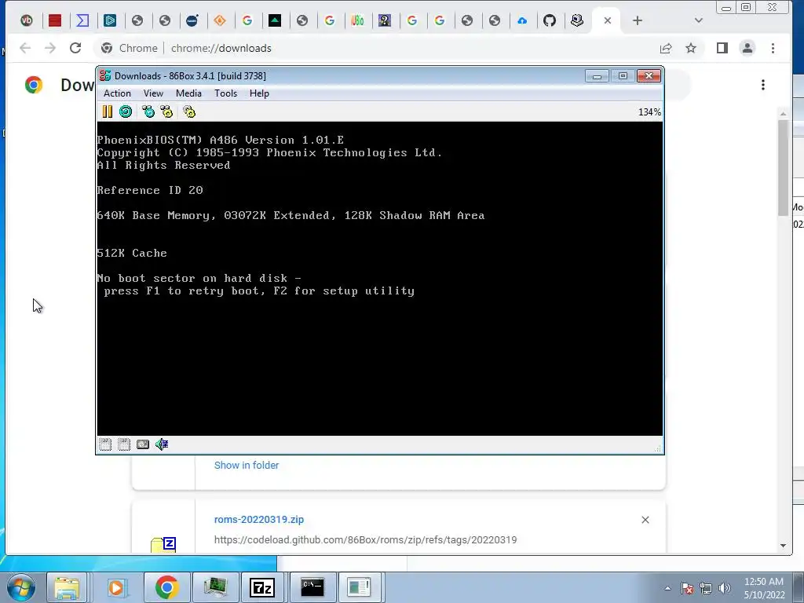Open 7-Zip from the taskbar

click(x=262, y=587)
